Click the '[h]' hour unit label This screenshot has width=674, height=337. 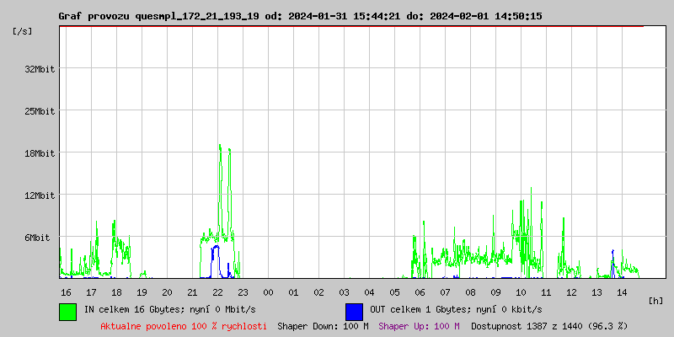pos(655,301)
